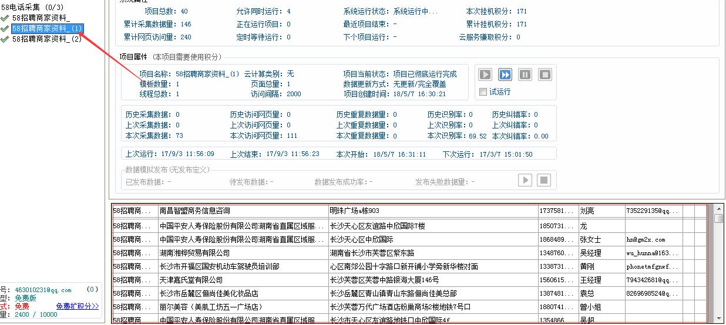726x325 pixels.
Task: Click the 本次访问网页量 value 111
Action: [293, 136]
